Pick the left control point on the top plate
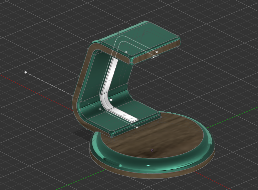Screen dimensions: 258x190 coord(126,52)
